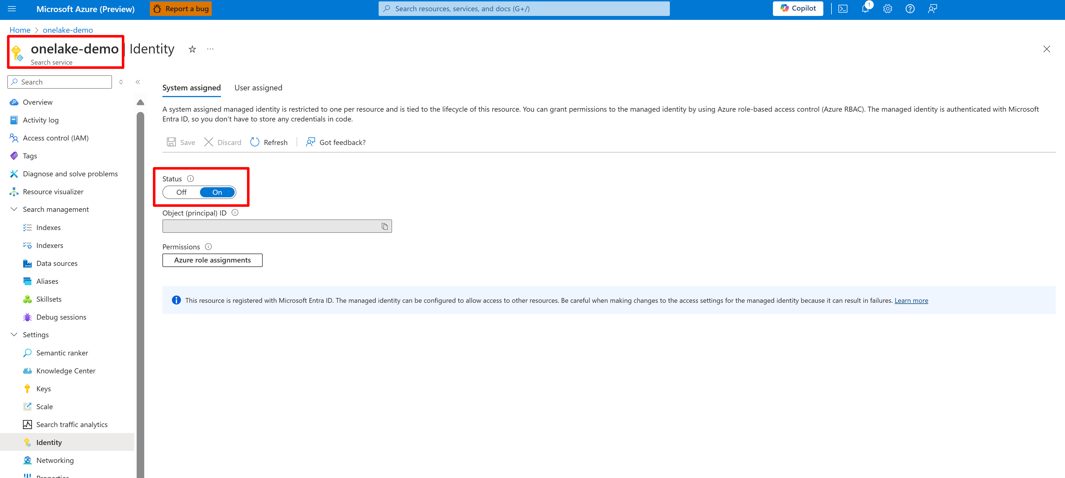Set the Status toggle to On
This screenshot has width=1065, height=478.
pyautogui.click(x=218, y=192)
